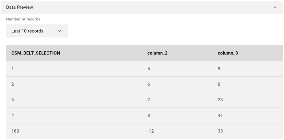Viewport: 284px width, 140px height.
Task: Select the column_2 cell with value 5
Action: (x=149, y=69)
